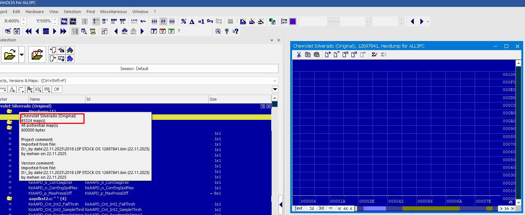Click the highlighted blue-red window layout icon
The height and width of the screenshot is (215, 525).
[293, 21]
